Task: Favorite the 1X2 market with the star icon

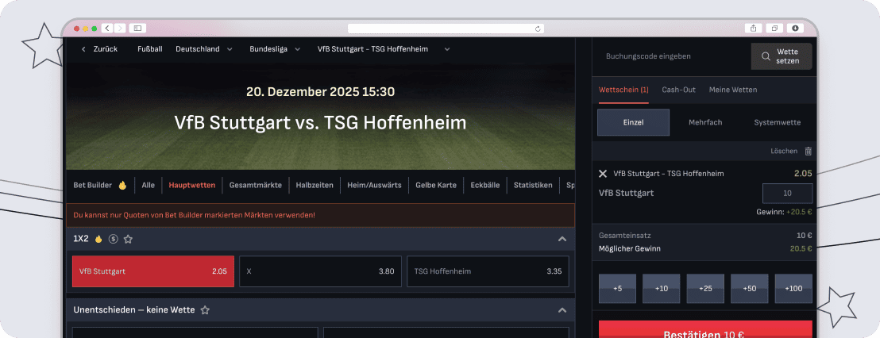Action: [x=128, y=239]
